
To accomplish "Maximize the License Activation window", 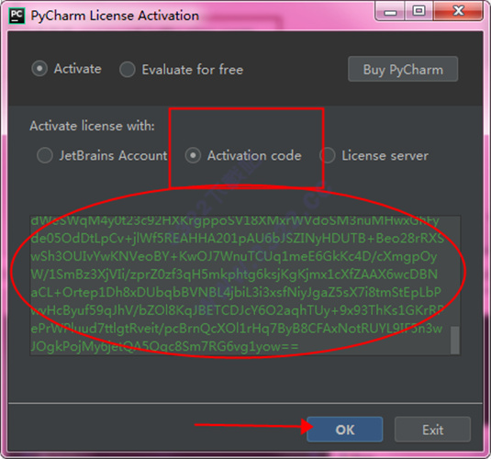I will [418, 11].
